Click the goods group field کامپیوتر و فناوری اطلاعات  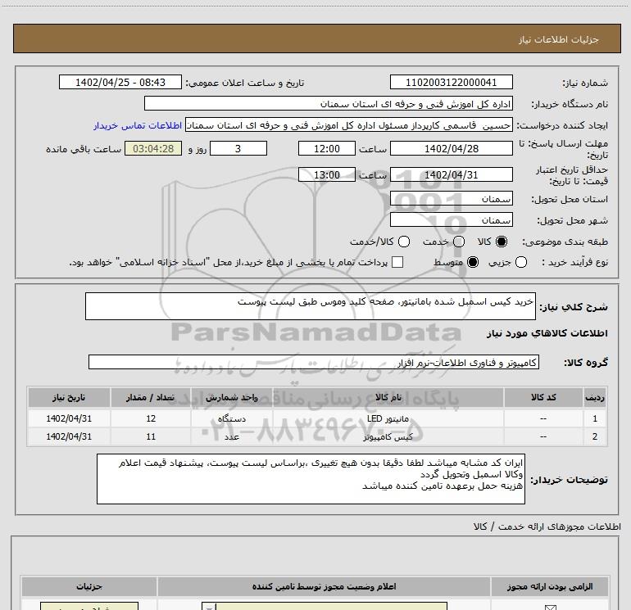314,362
